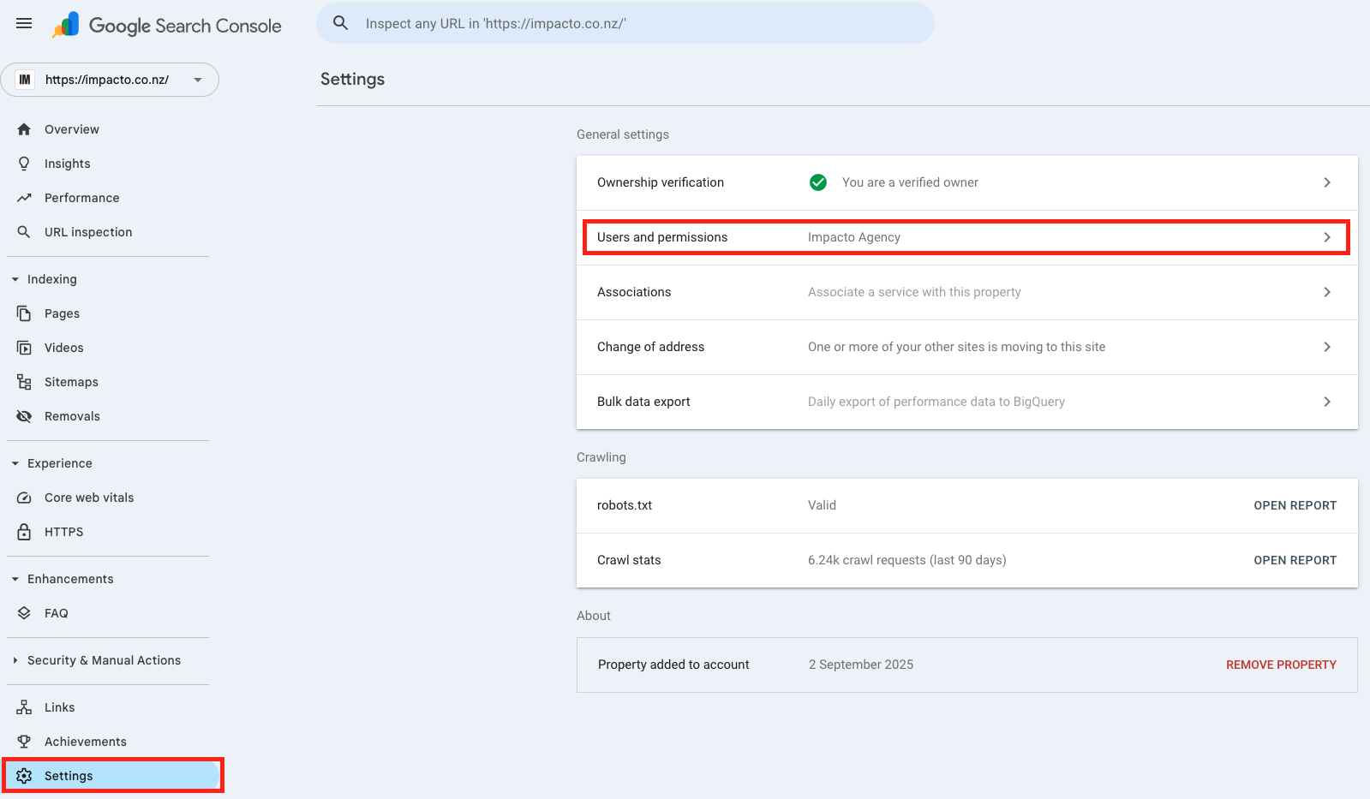Click the Performance trend line icon
This screenshot has height=799, width=1370.
pos(24,198)
